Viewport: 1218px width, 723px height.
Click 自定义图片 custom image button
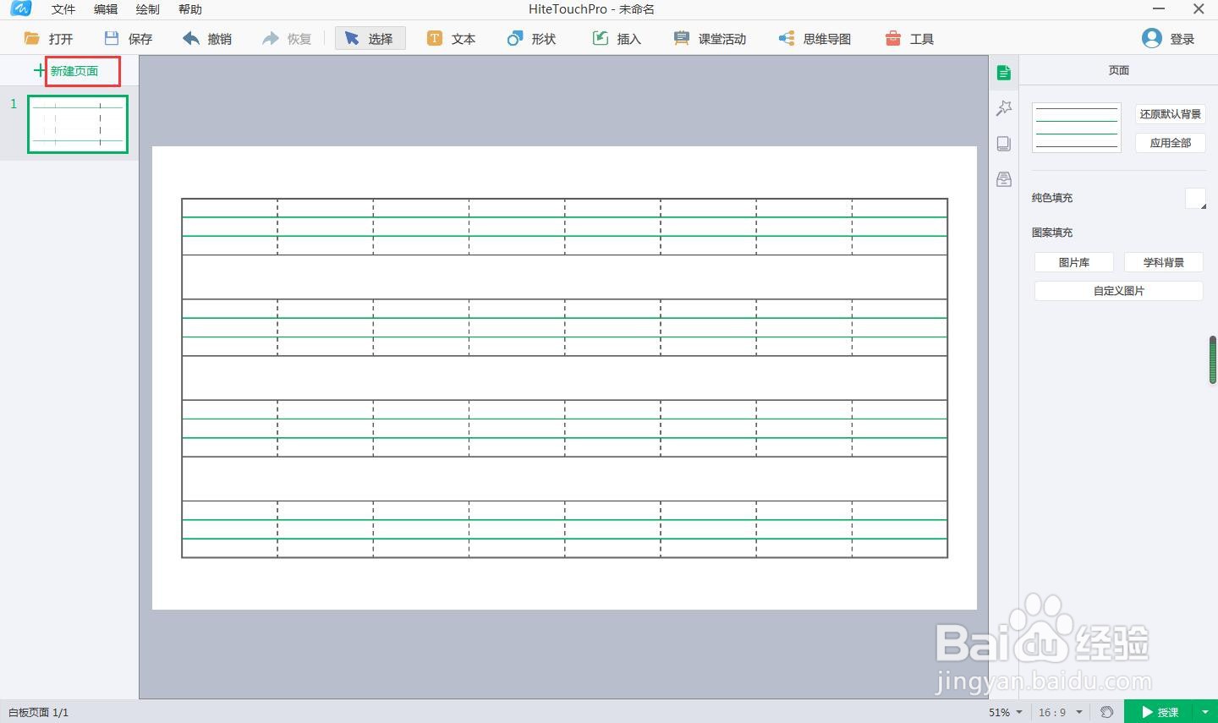point(1119,291)
